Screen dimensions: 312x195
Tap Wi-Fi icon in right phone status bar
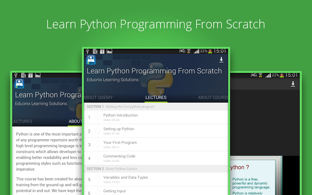tap(261, 75)
